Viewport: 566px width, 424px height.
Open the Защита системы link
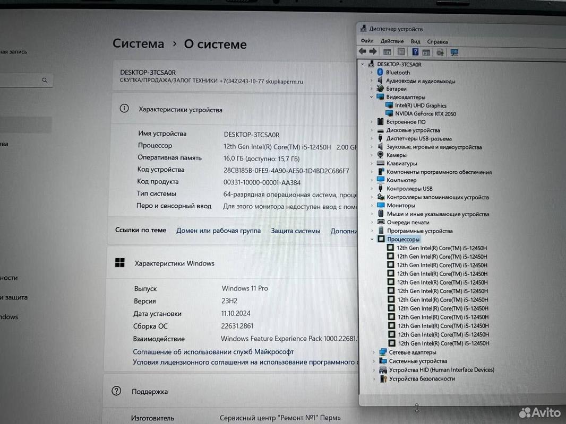[296, 231]
